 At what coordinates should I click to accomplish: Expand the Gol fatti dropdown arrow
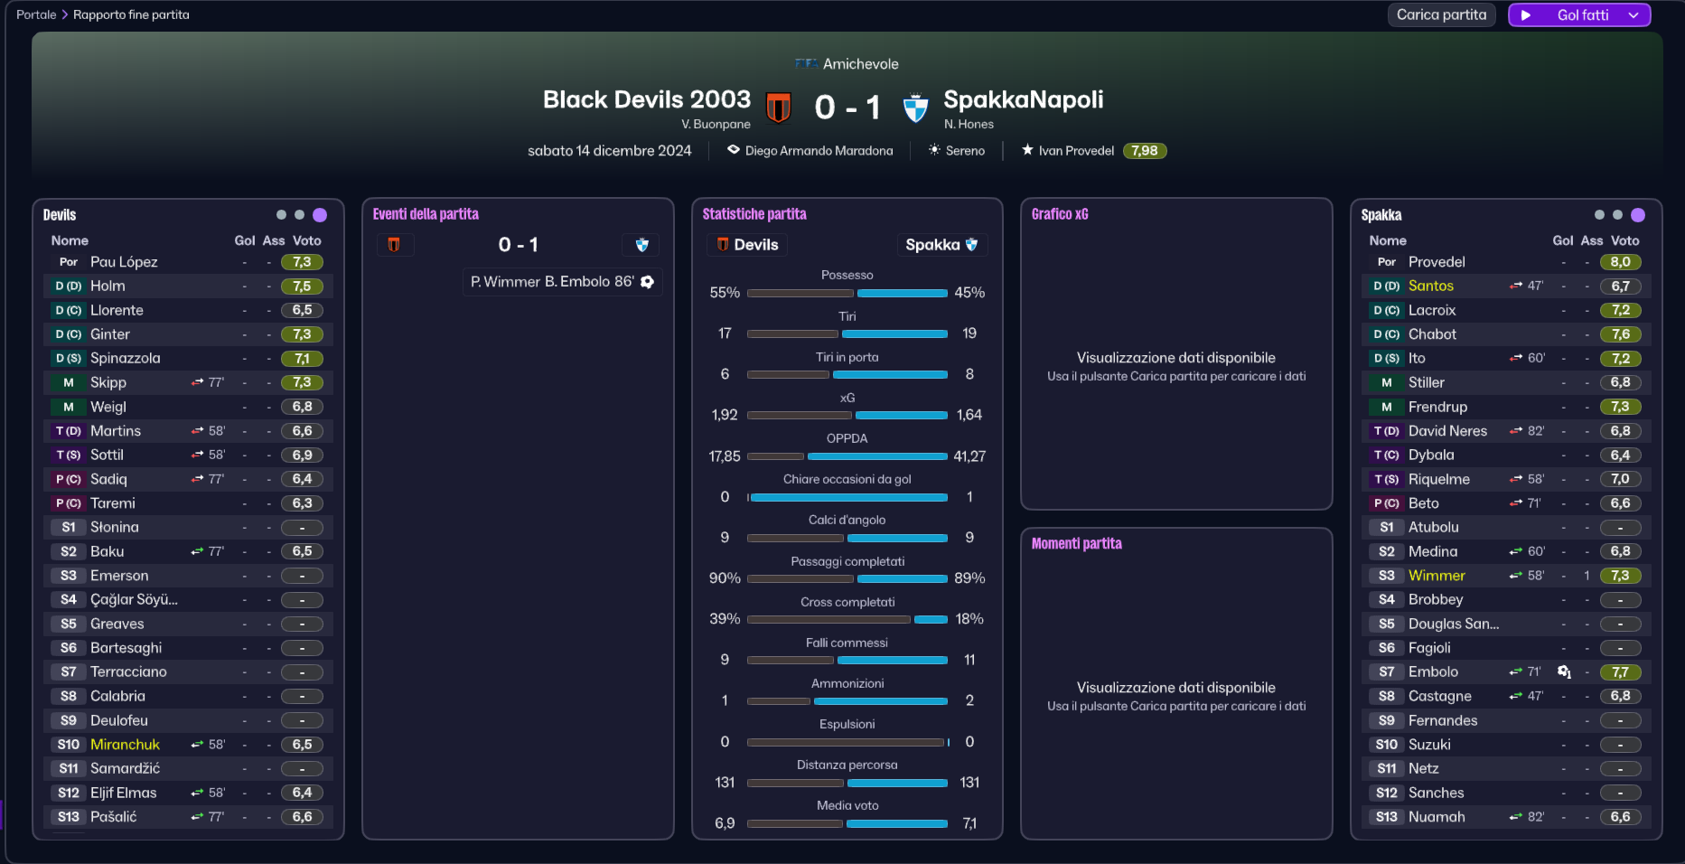[1634, 15]
